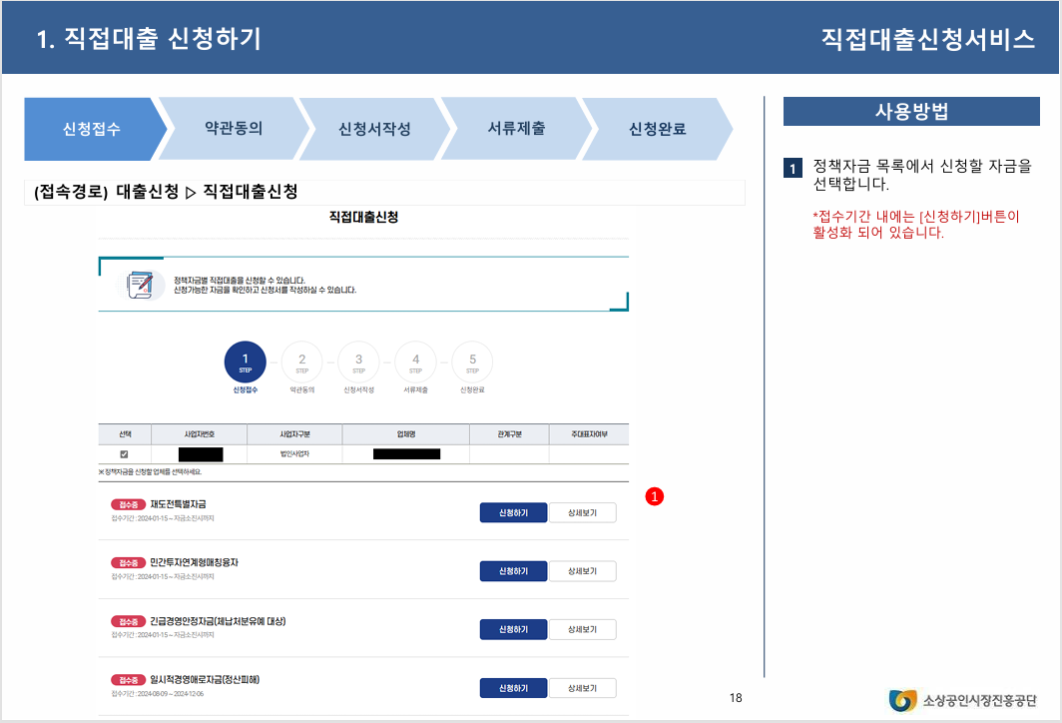Open 상세보기 for 일시적경영애로자금(정산피해)
The image size is (1062, 723).
[582, 687]
